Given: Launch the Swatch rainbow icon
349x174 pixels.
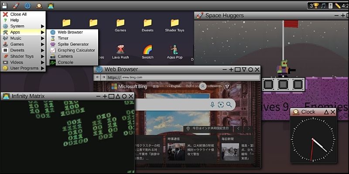Looking at the screenshot, I should click(x=147, y=52).
